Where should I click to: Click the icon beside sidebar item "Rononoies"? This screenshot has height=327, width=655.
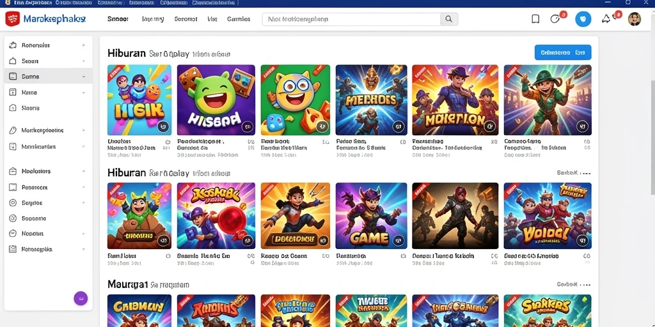(x=13, y=45)
